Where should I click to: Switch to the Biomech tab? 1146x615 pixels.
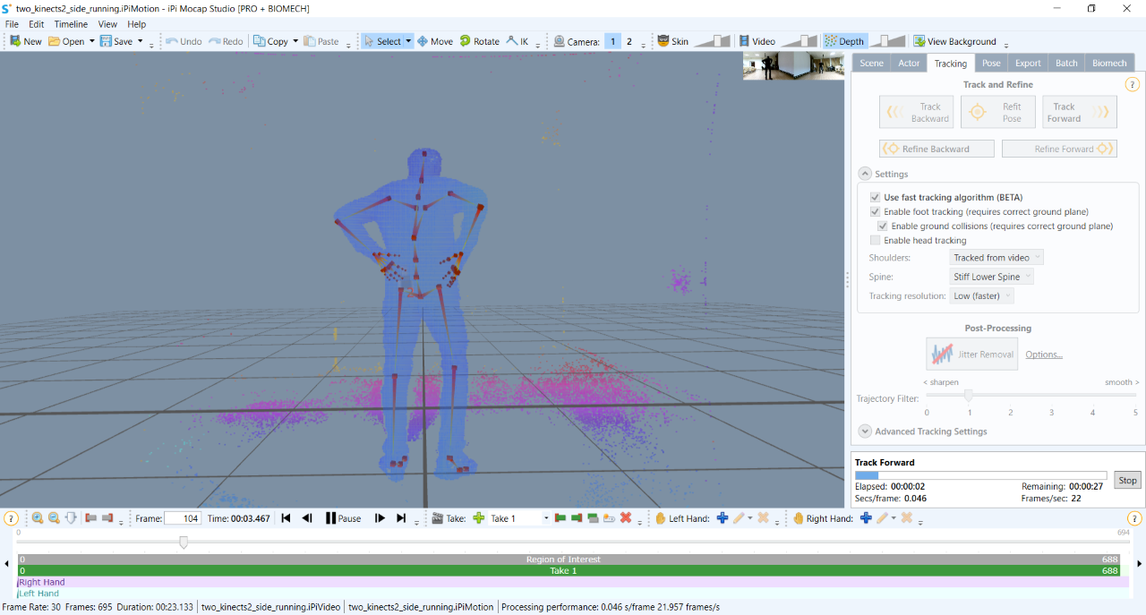(1109, 63)
